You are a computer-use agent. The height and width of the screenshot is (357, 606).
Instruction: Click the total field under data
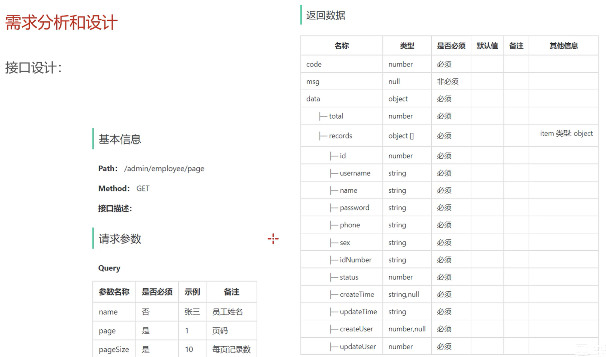336,116
